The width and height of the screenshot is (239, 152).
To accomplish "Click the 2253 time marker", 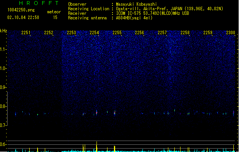I will [x=71, y=33].
